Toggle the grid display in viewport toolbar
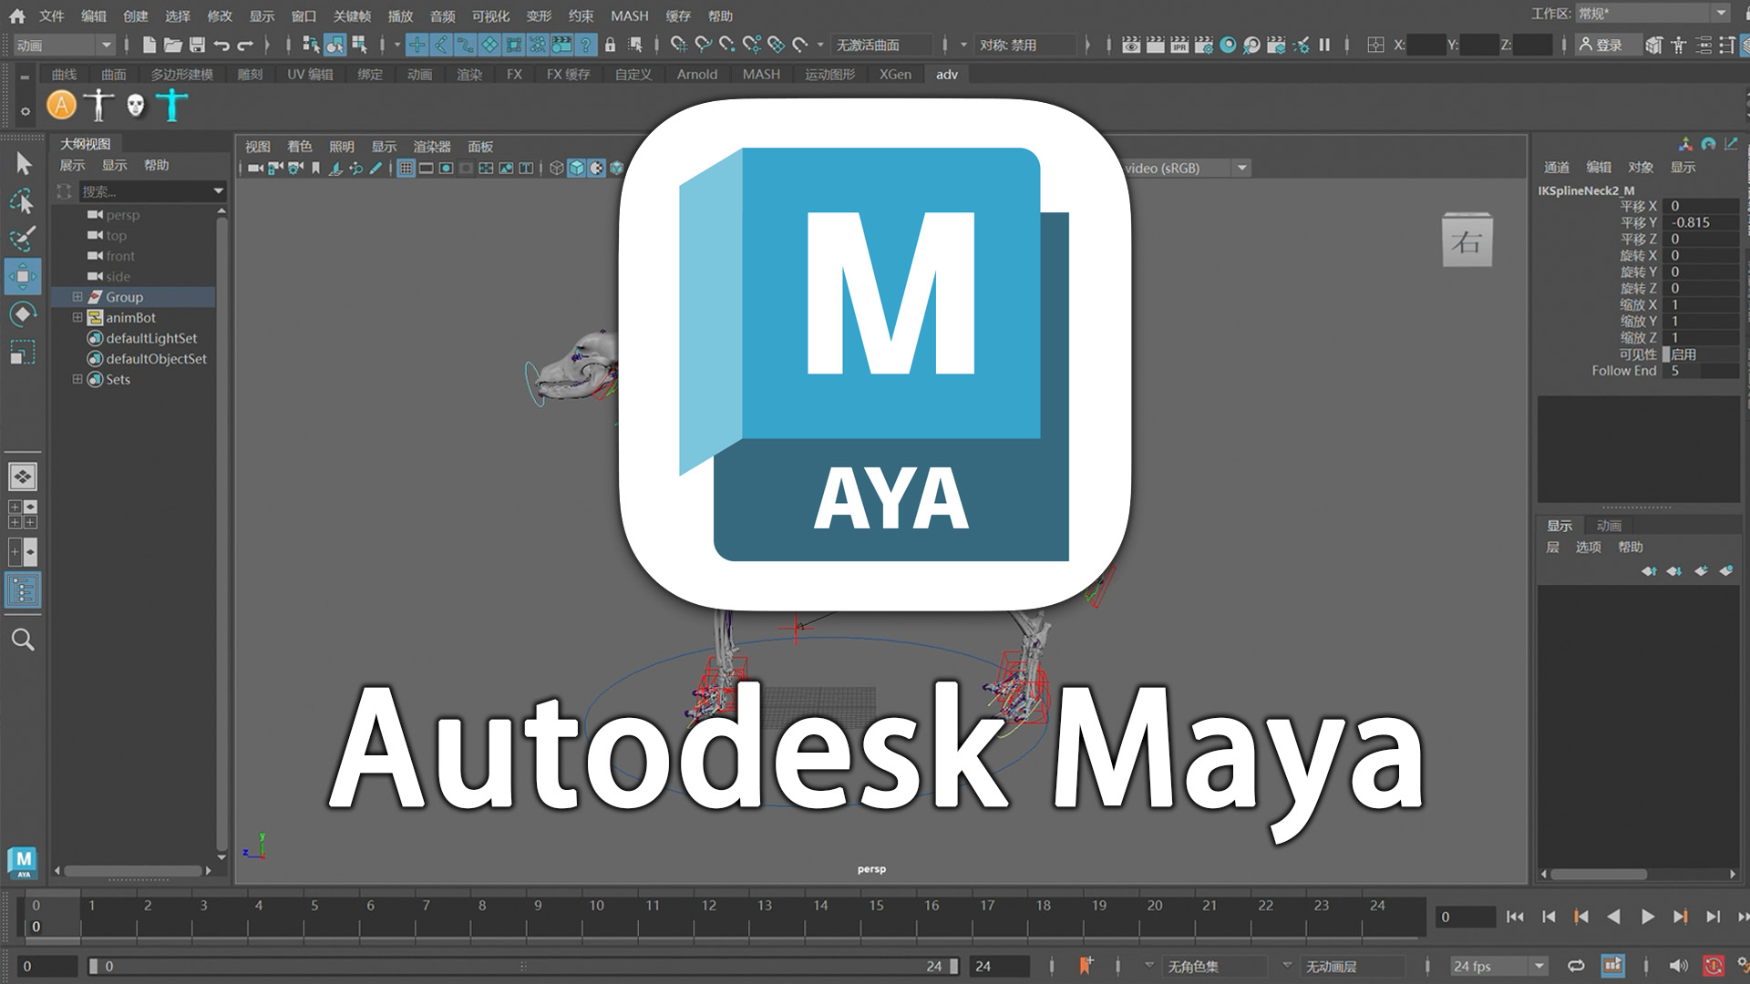Image resolution: width=1750 pixels, height=984 pixels. tap(406, 169)
